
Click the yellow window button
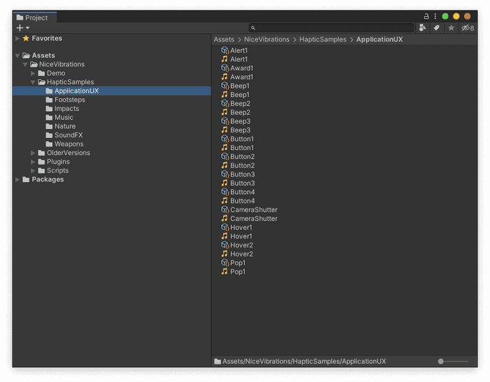click(456, 16)
